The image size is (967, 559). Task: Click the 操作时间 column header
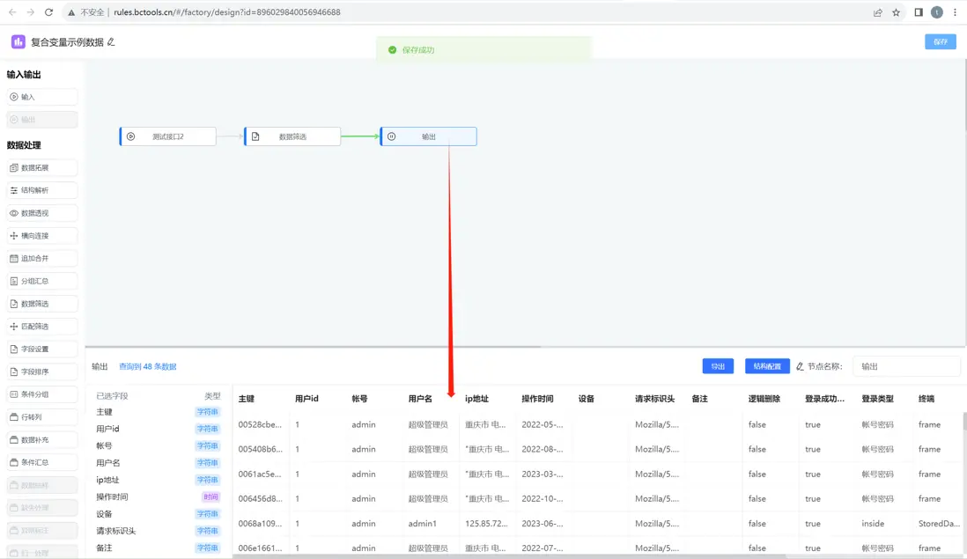tap(537, 399)
